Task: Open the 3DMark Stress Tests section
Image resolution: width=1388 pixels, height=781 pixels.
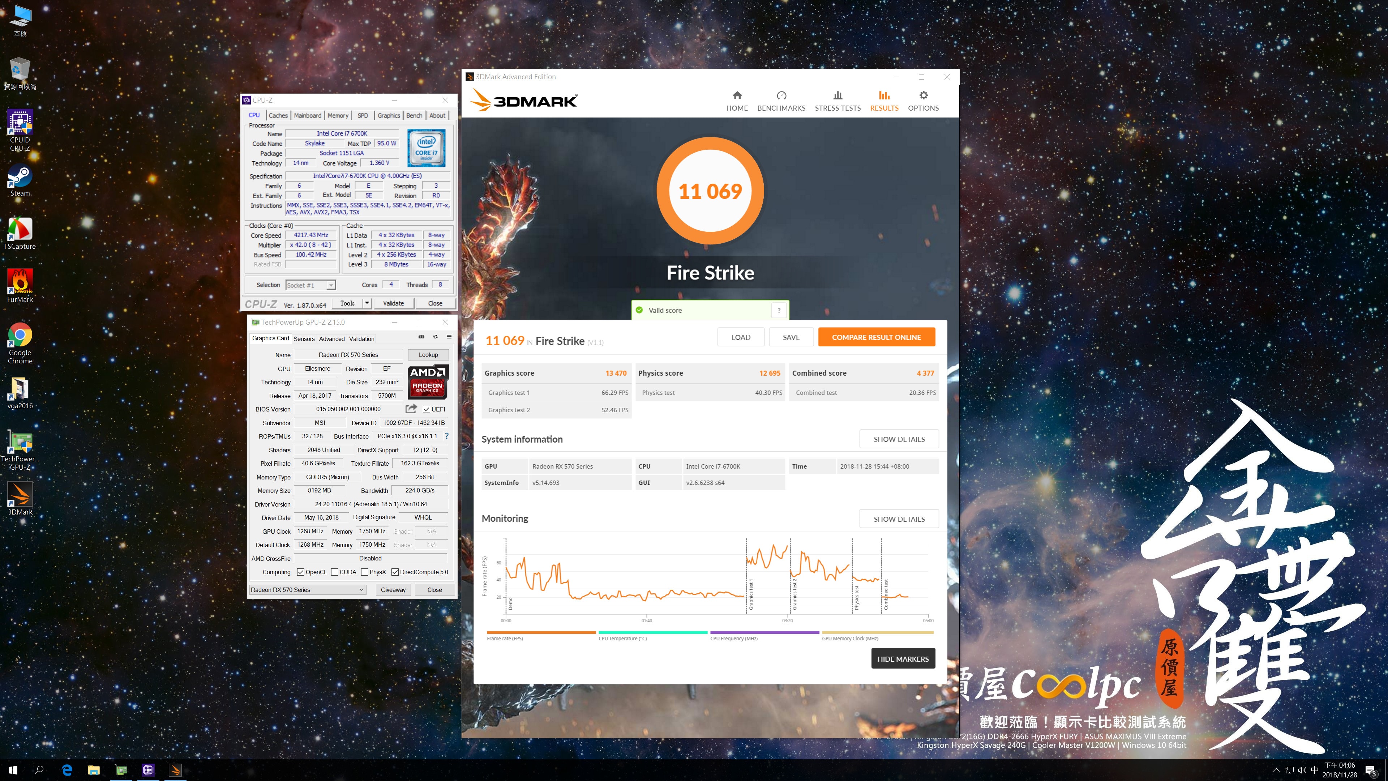Action: 837,101
